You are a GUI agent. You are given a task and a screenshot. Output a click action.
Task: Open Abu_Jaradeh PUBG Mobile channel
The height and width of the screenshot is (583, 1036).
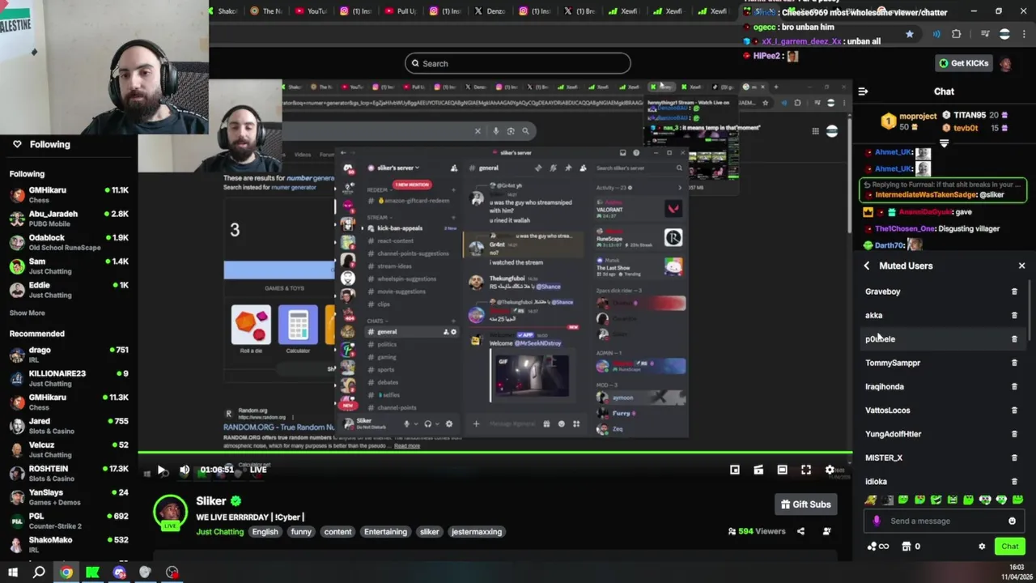coord(69,219)
